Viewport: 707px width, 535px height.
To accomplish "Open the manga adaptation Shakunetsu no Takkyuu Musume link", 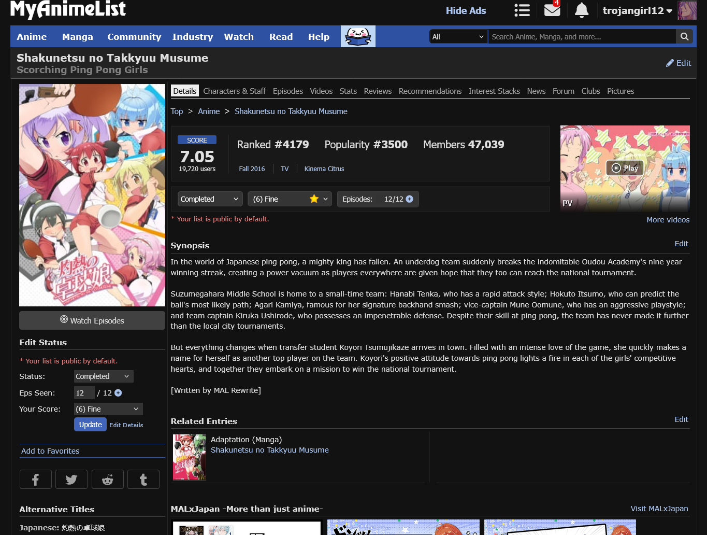I will pyautogui.click(x=270, y=450).
